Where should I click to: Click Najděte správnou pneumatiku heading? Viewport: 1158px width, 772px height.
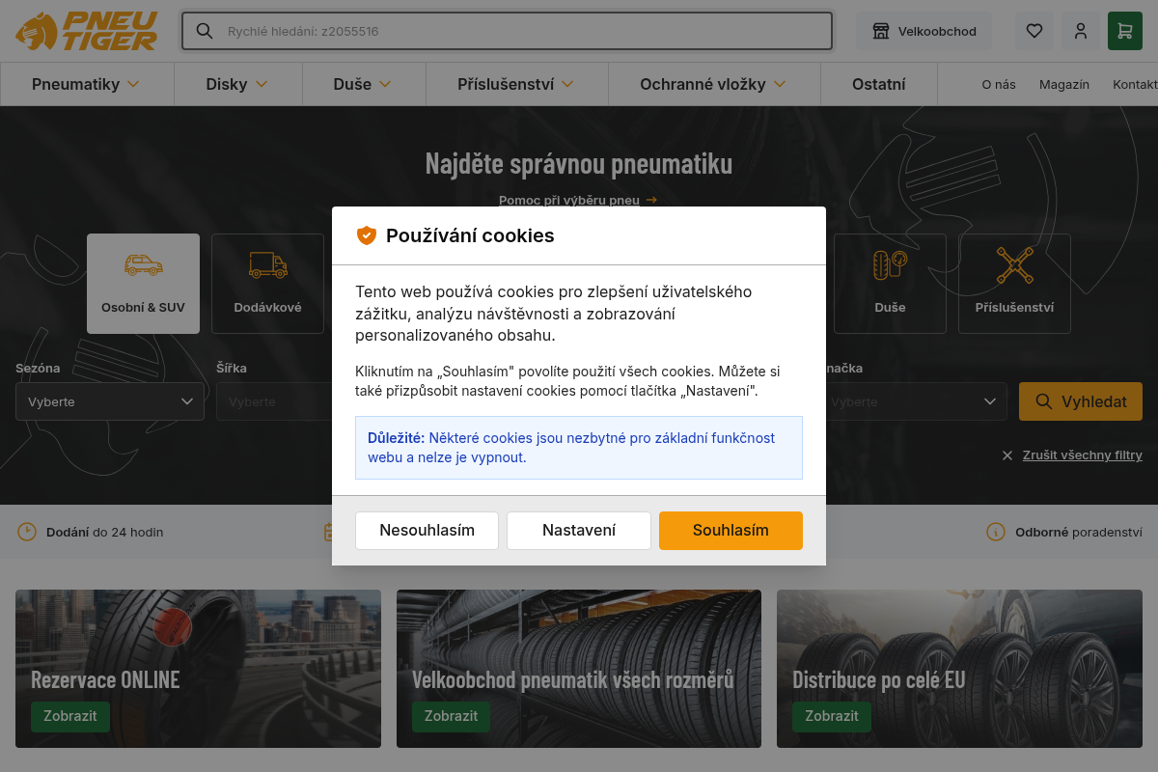579,164
